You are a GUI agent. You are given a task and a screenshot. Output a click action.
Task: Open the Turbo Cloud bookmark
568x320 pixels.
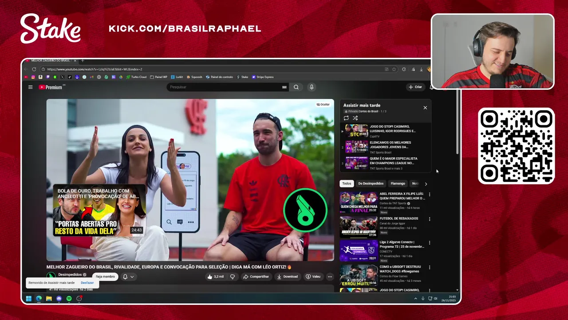pyautogui.click(x=136, y=77)
